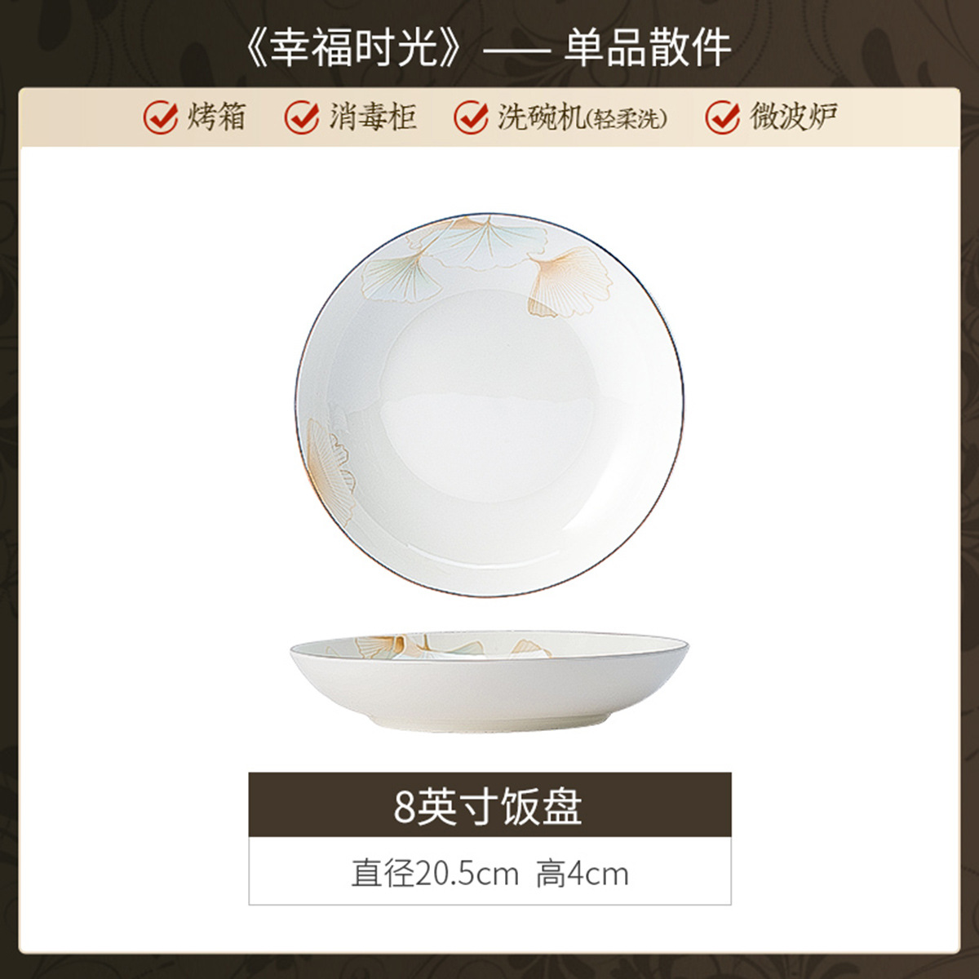Select the 烤箱 label text

click(x=216, y=117)
